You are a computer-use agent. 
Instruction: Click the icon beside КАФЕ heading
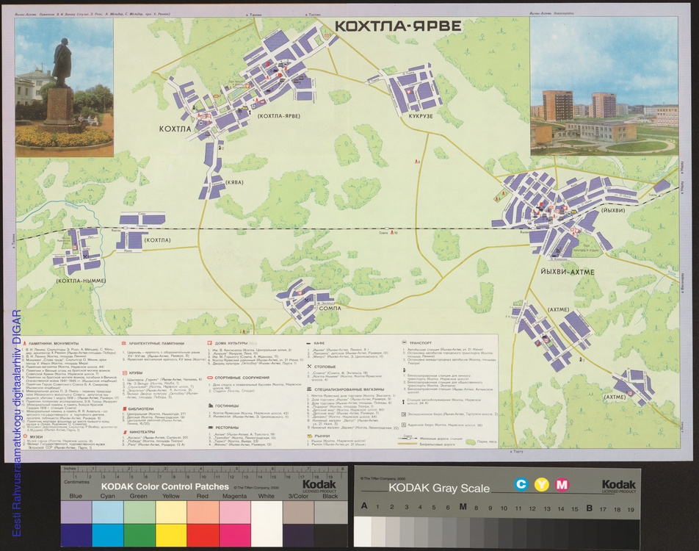click(309, 343)
